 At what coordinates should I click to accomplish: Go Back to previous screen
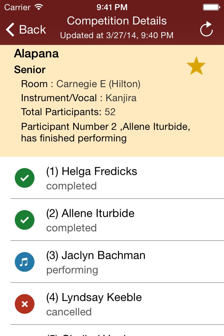26,29
